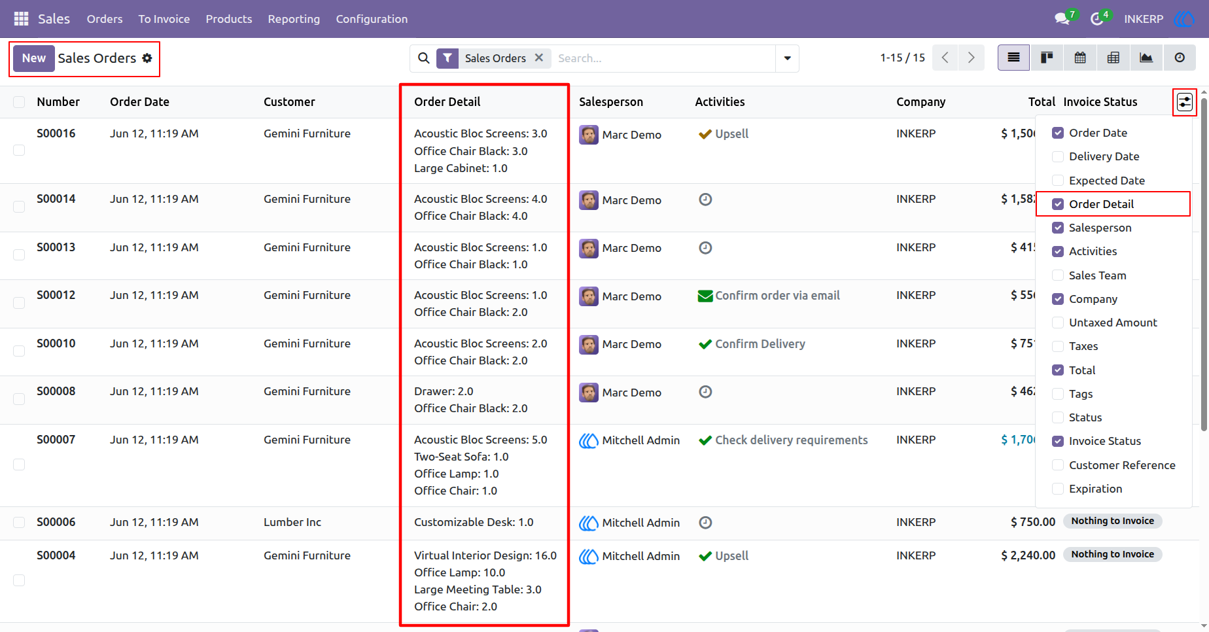Screen dimensions: 1209x632
Task: Enable the Customer Reference column
Action: [1058, 465]
